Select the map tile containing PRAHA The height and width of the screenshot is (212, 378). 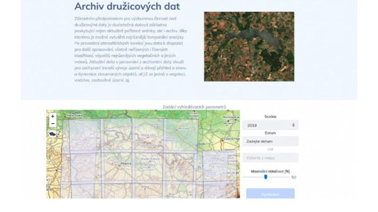[118, 167]
